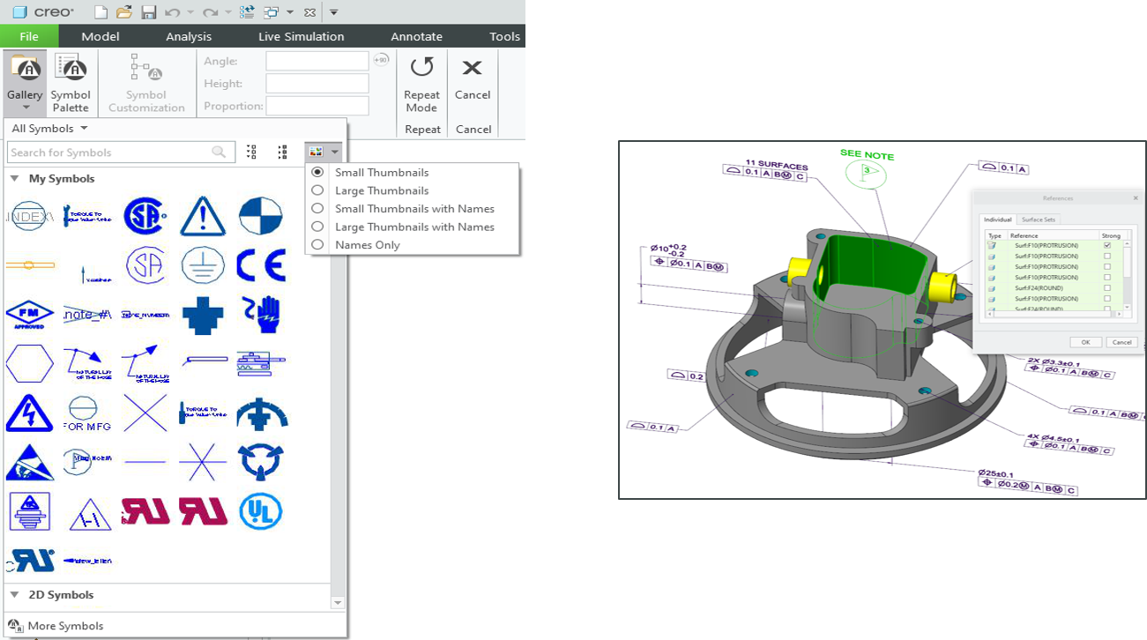Close the current window via toolbar X icon
The image size is (1147, 640).
pos(309,12)
